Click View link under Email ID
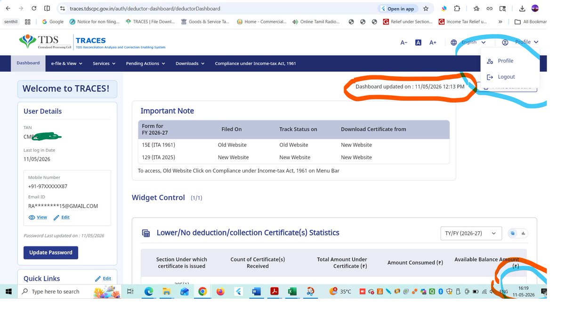This screenshot has height=310, width=565. pos(38,217)
